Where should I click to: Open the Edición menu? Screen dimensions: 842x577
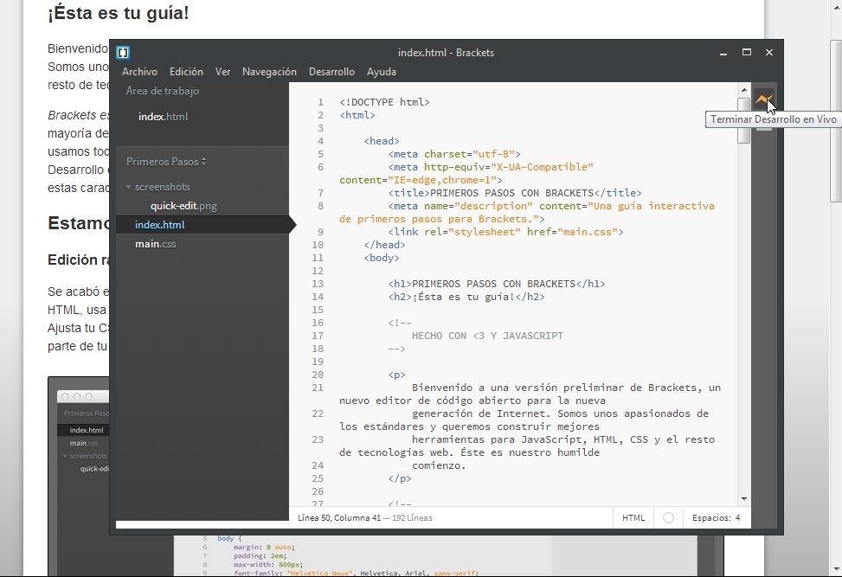coord(186,72)
